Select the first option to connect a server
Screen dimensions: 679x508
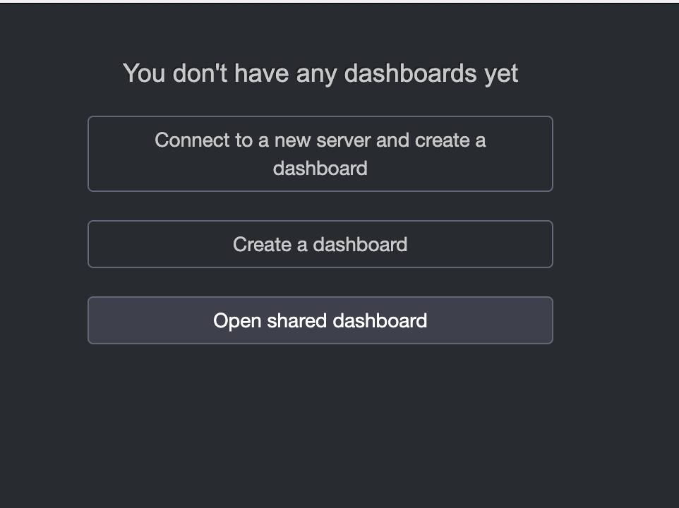[x=320, y=154]
